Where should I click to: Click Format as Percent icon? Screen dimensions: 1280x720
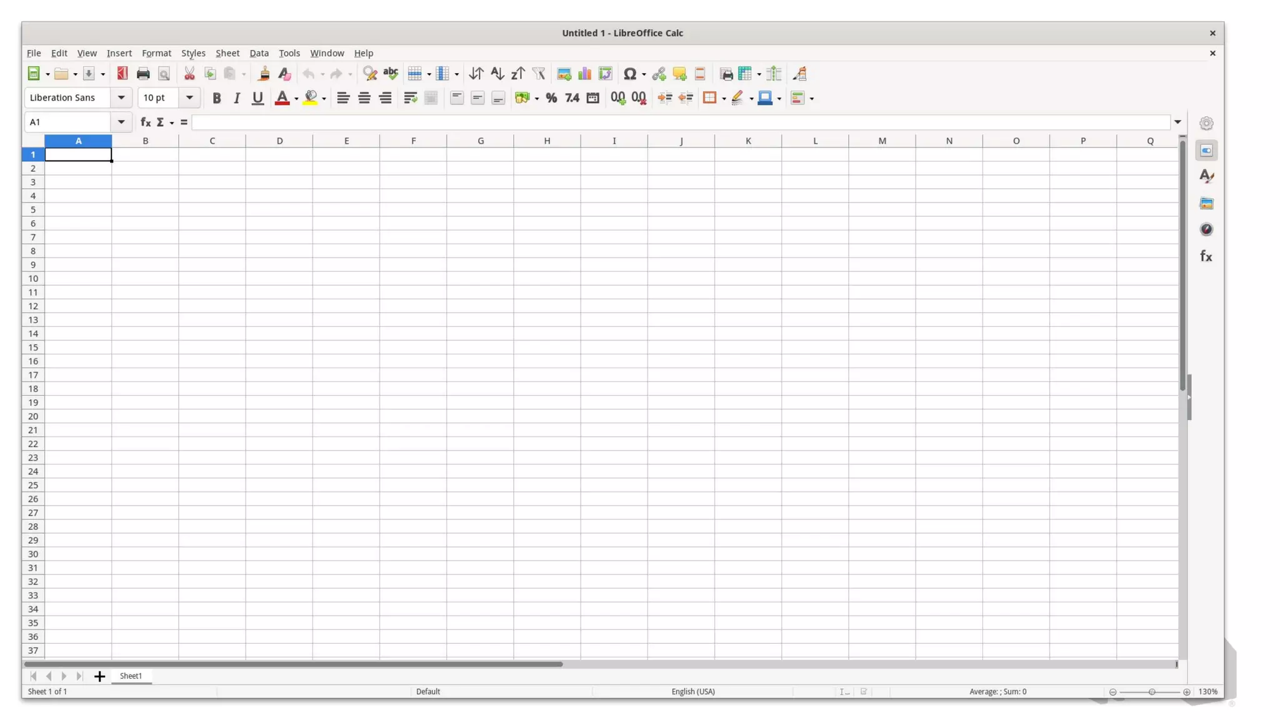click(551, 97)
